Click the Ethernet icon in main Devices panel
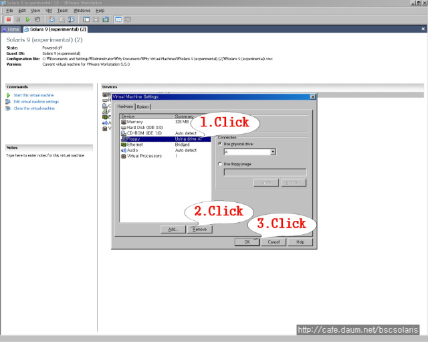This screenshot has width=428, height=342. 105,117
